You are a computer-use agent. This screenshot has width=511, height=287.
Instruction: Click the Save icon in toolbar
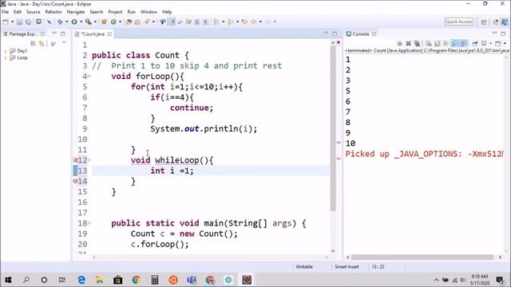click(x=19, y=22)
